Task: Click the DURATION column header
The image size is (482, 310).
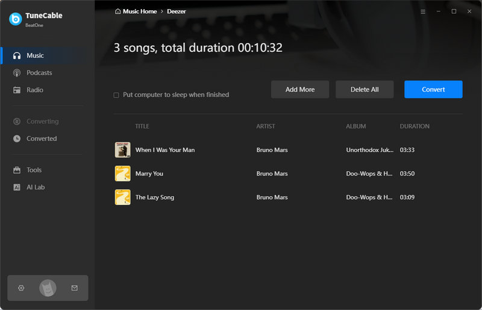Action: pos(415,126)
